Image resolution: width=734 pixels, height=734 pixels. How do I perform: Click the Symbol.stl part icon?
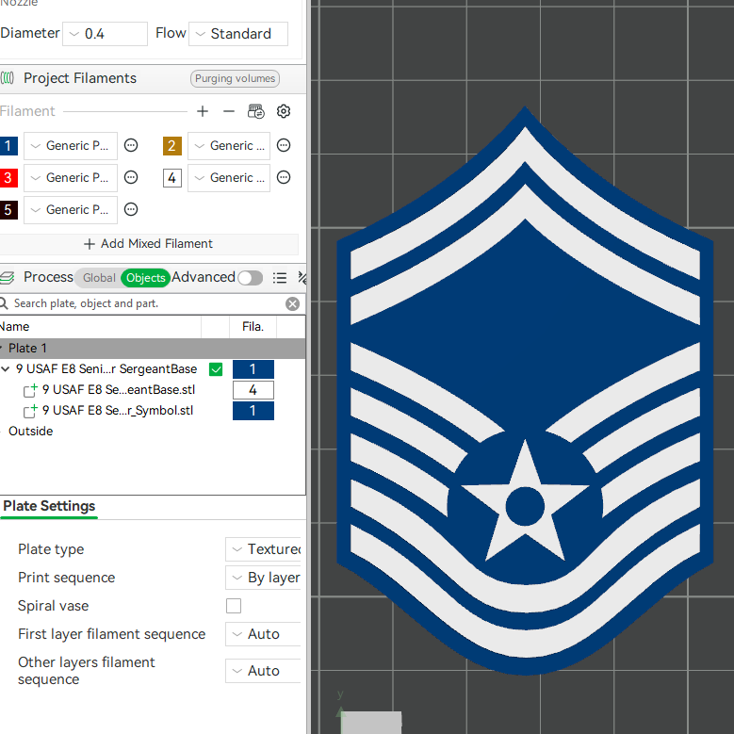(x=30, y=411)
